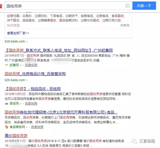Click the 赶集网 source name link
Image resolution: width=160 pixels, height=148 pixels.
[14, 65]
